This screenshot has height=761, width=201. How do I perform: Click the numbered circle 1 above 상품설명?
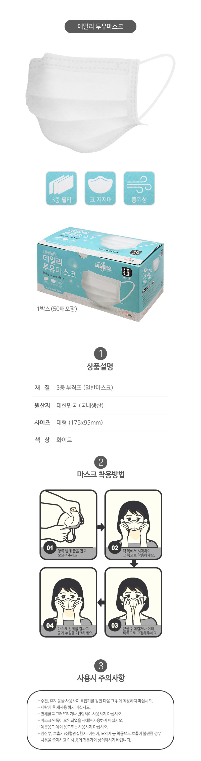[100, 354]
